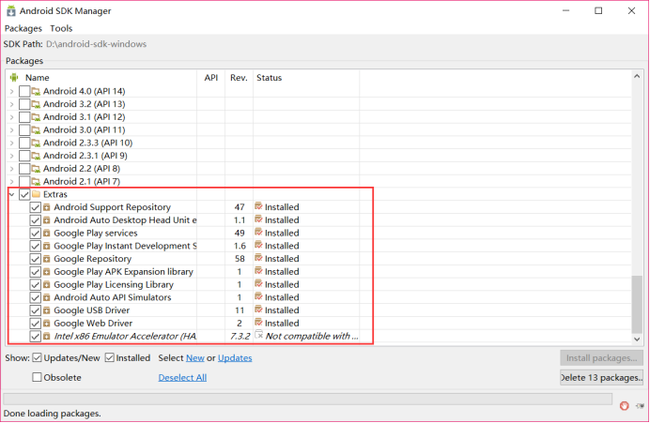650x423 pixels.
Task: Click the Install packages button
Action: (x=602, y=358)
